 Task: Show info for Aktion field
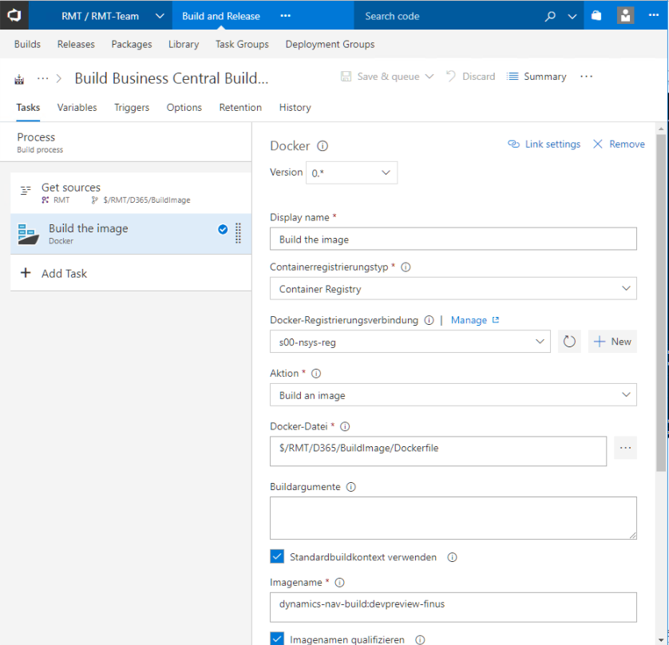tap(316, 374)
